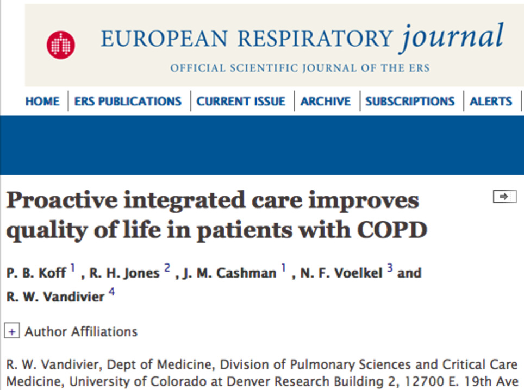Click the European Respiratory Journal title banner
The width and height of the screenshot is (524, 390).
302,39
